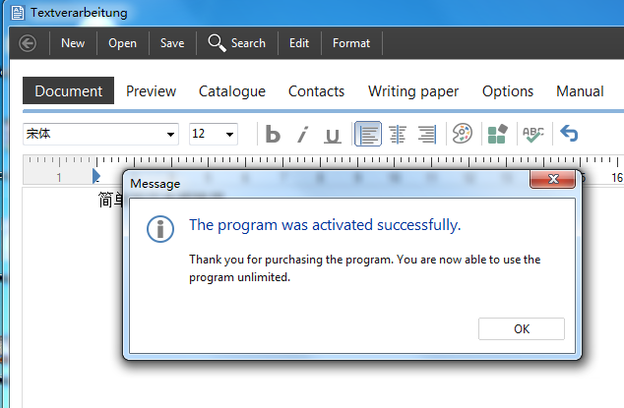Viewport: 624px width, 408px height.
Task: Run the ABC spell check
Action: (x=533, y=134)
